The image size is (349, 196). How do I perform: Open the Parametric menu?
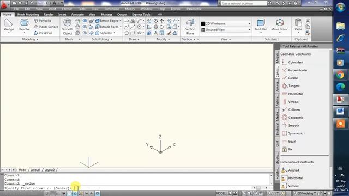click(x=194, y=9)
